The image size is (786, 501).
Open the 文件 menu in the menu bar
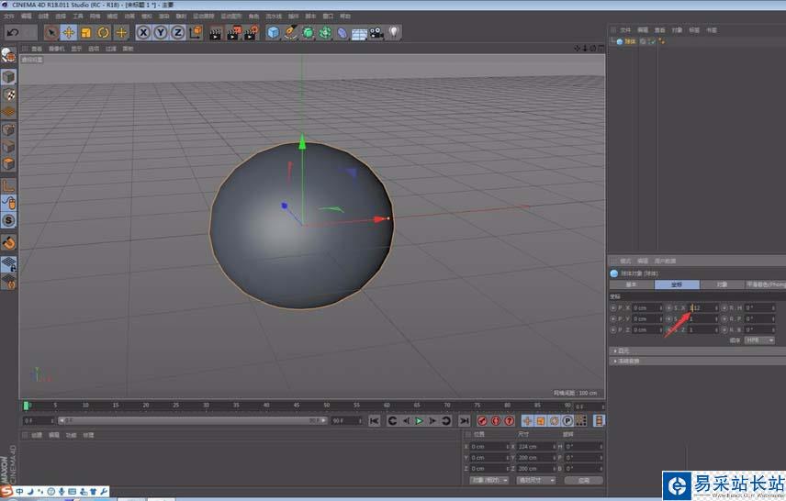(10, 16)
